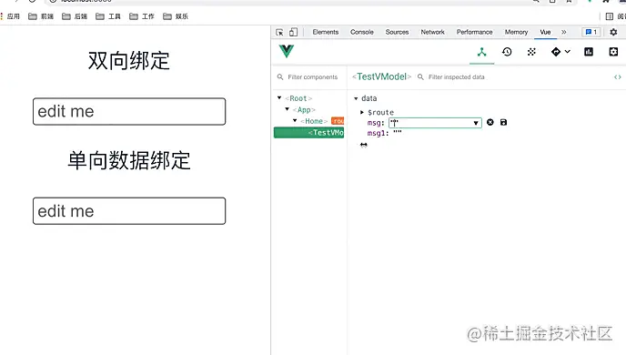Click the open-in-editor code brackets icon

tap(618, 77)
